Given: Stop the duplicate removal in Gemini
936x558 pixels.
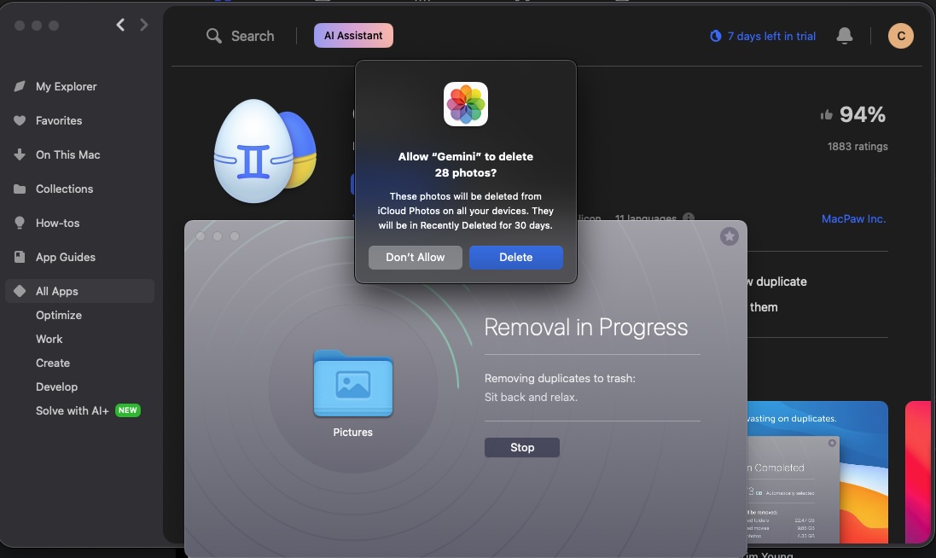Looking at the screenshot, I should click(521, 448).
